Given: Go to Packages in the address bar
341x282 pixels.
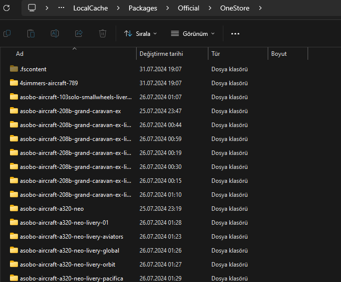Looking at the screenshot, I should 143,8.
